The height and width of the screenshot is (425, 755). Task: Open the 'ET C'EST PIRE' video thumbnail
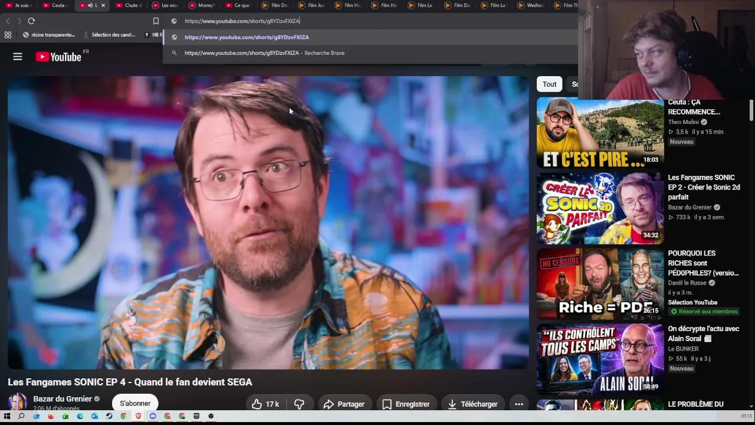600,133
